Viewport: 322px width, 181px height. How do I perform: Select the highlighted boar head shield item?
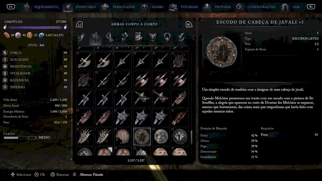coord(142,136)
